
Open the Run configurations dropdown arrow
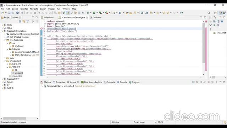(x=97, y=13)
